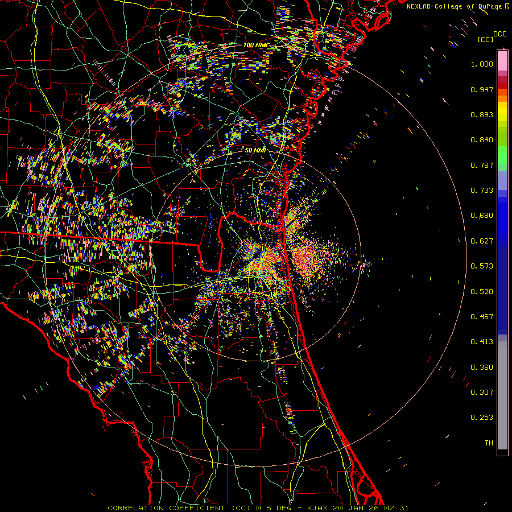Click the 0.307 scale value
Screen dimensions: 512x512
tap(482, 393)
